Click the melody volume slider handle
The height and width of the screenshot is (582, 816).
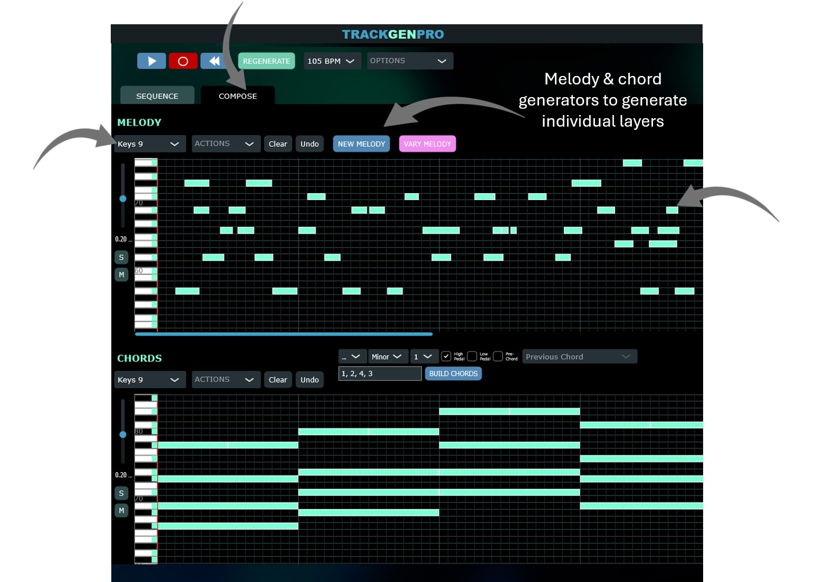(x=123, y=199)
